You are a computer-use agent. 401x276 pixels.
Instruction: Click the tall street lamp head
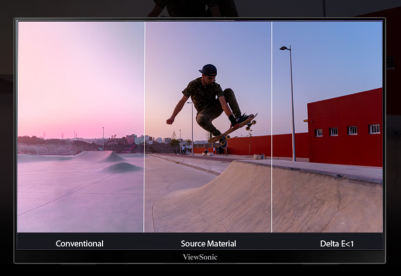pyautogui.click(x=284, y=48)
